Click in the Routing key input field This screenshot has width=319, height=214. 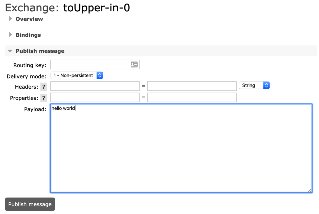click(x=90, y=65)
